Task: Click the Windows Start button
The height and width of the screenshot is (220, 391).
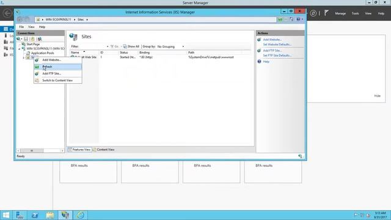Action: (5, 215)
